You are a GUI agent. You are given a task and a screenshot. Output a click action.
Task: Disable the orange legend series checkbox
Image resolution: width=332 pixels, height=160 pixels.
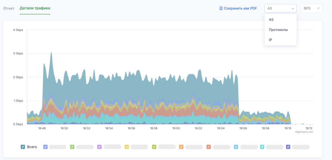pyautogui.click(x=182, y=147)
